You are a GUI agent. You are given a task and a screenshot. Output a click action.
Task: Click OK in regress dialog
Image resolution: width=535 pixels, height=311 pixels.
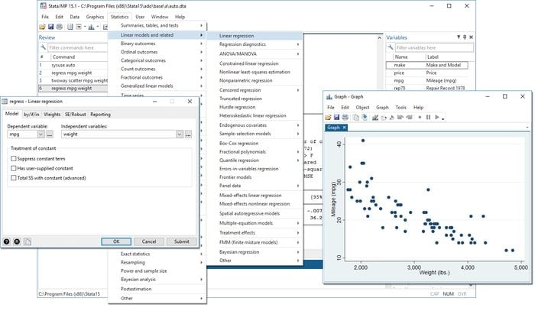click(x=116, y=241)
